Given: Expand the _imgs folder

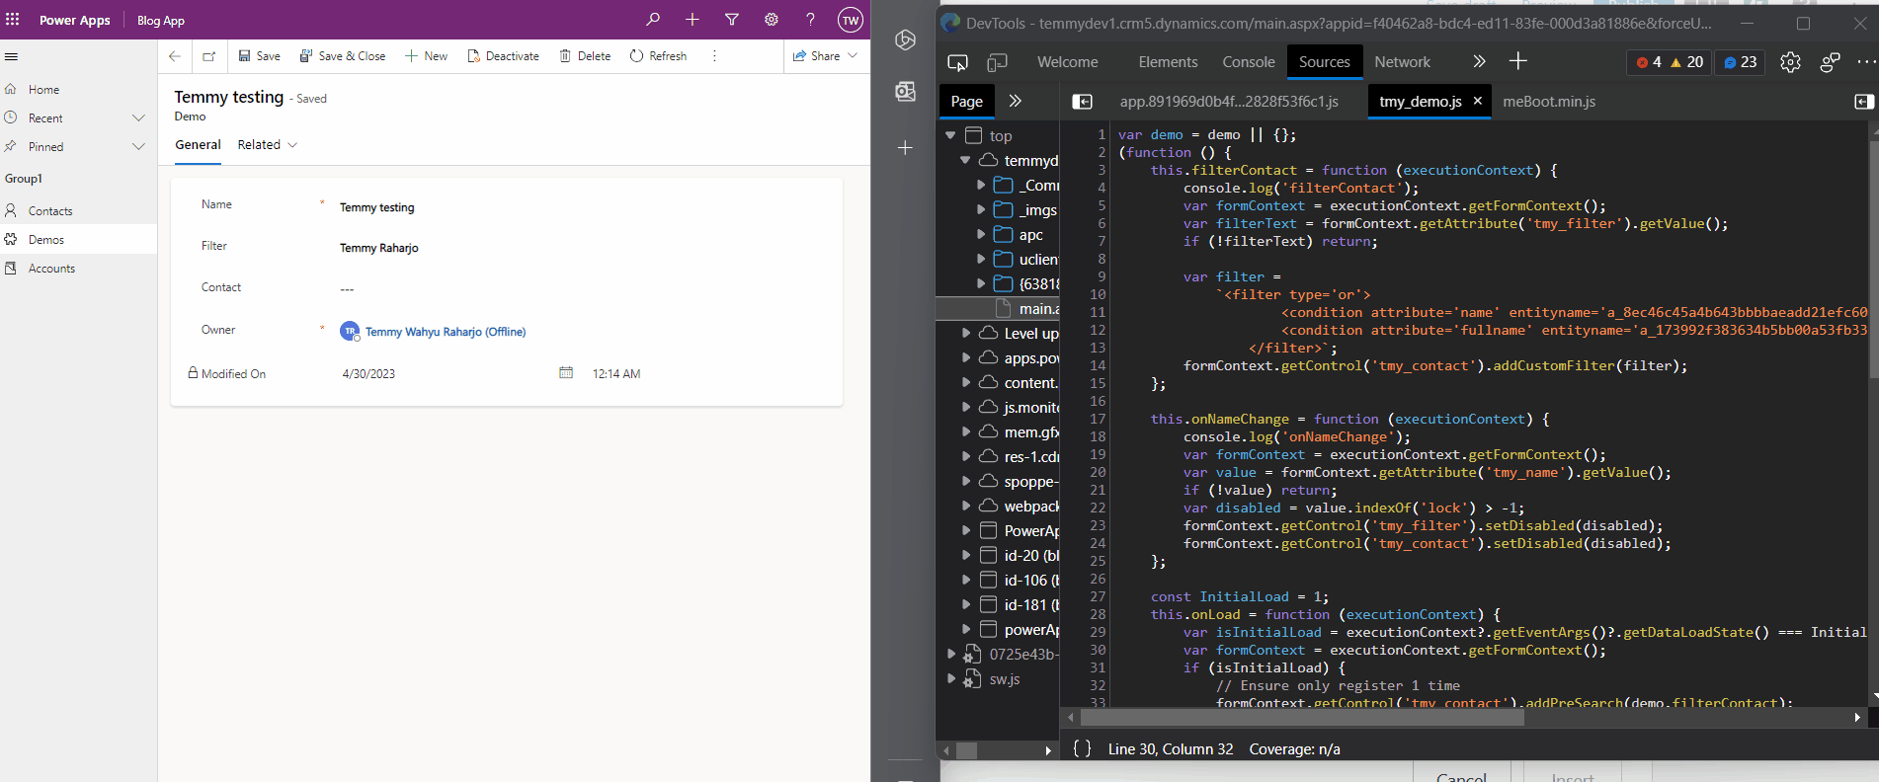Looking at the screenshot, I should tap(980, 209).
